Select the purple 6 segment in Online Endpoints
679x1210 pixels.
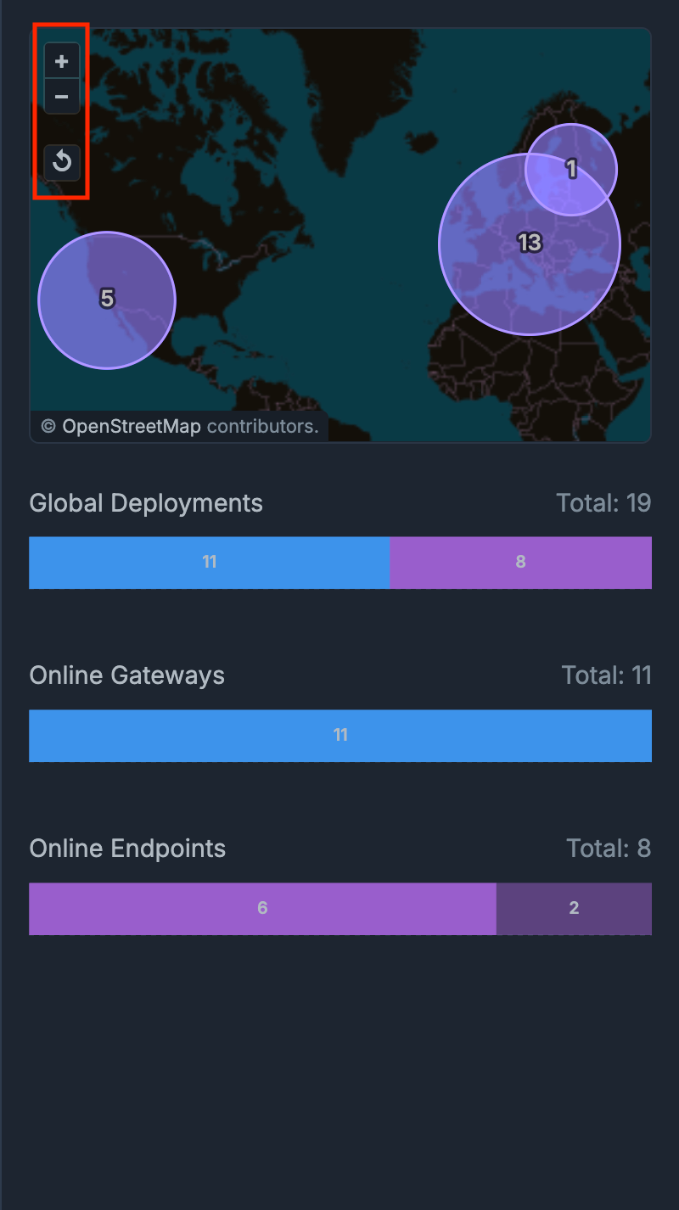click(262, 909)
